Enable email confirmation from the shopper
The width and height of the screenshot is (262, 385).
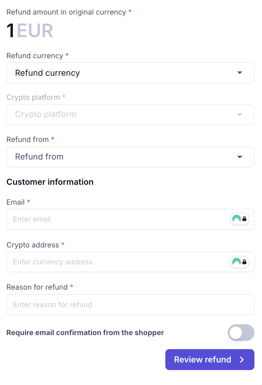click(241, 333)
